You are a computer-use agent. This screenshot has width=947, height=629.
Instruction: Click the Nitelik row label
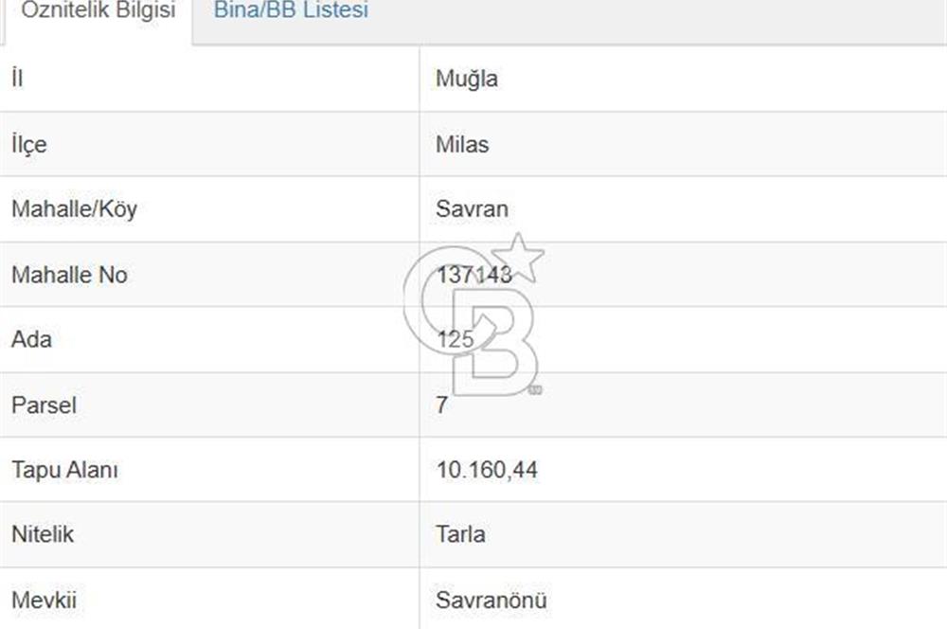(41, 533)
